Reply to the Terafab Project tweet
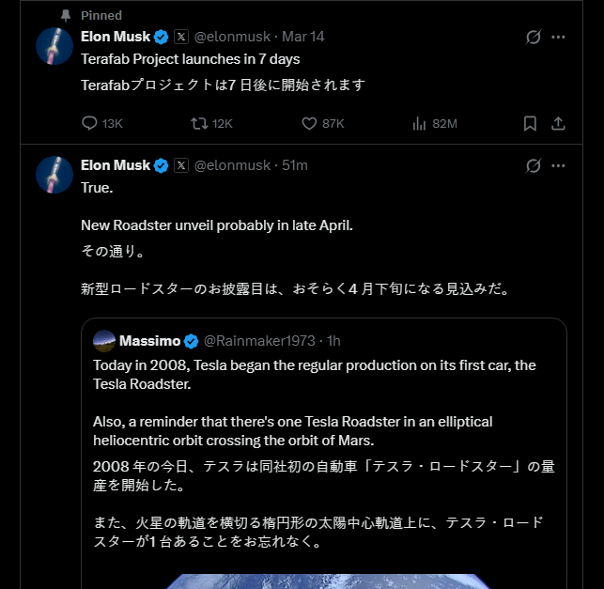 tap(90, 123)
